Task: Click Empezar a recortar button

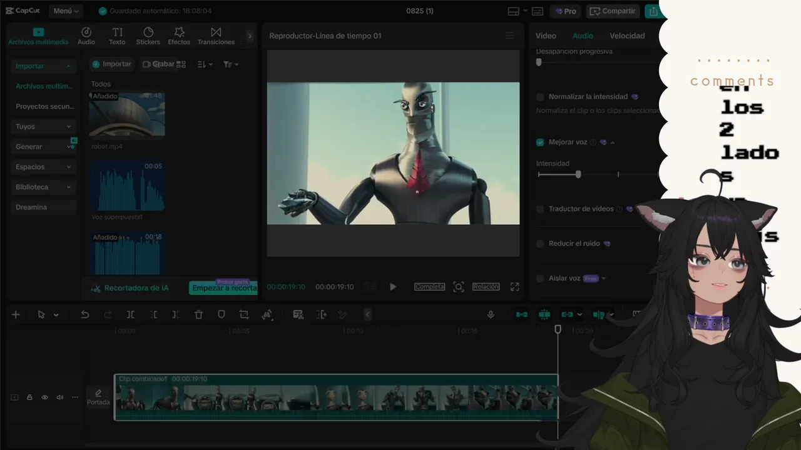Action: [x=224, y=288]
